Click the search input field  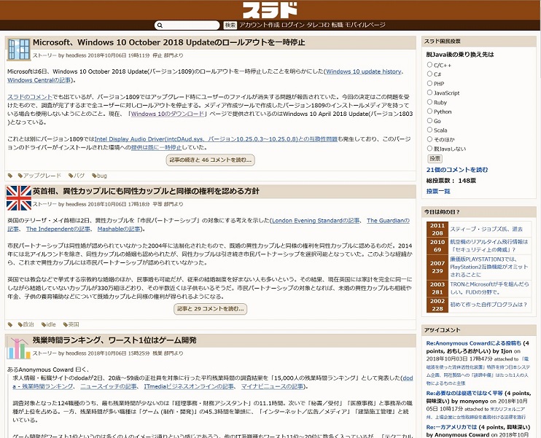pyautogui.click(x=187, y=26)
